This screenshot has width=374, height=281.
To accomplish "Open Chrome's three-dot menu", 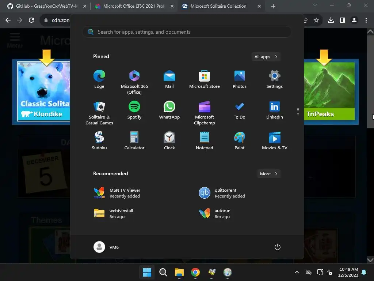I will coord(366,20).
